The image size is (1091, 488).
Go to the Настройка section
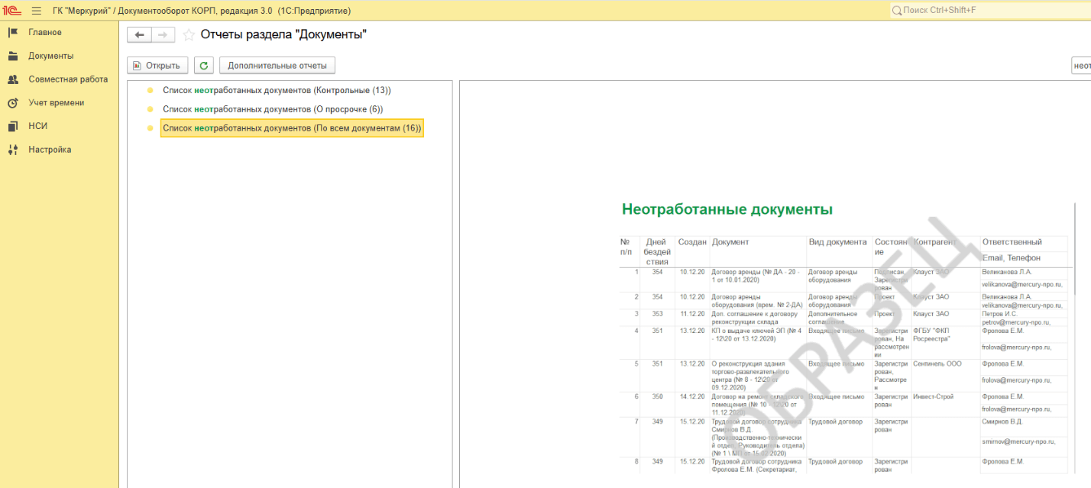50,150
